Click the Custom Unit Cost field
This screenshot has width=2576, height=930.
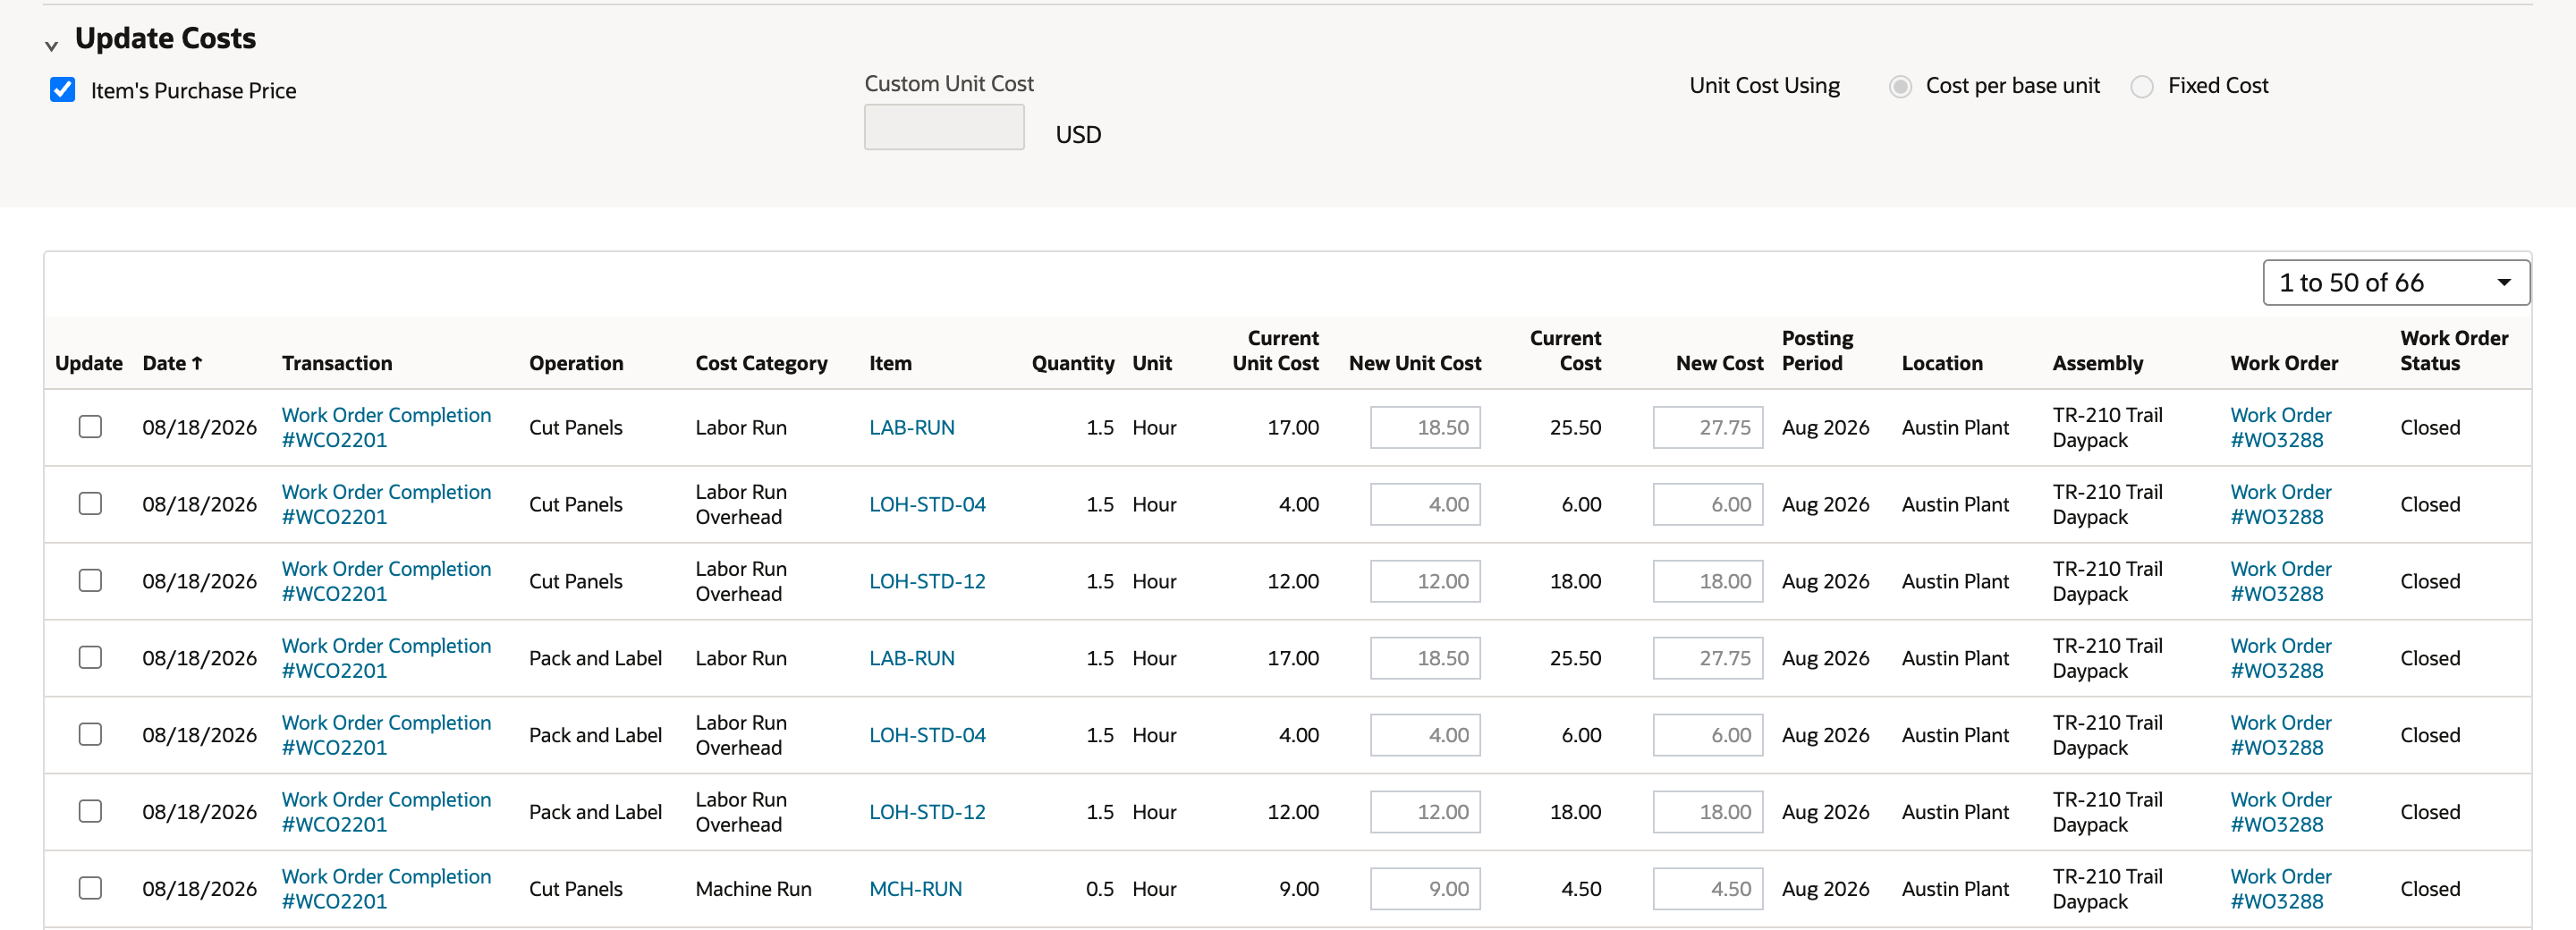point(944,127)
